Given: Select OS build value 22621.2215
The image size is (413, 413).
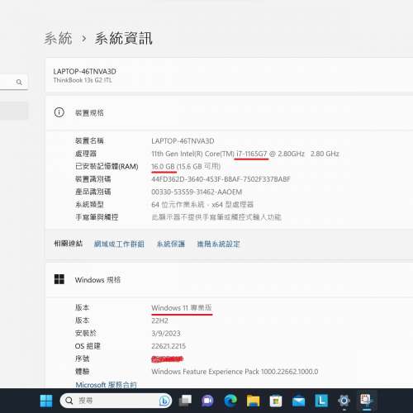Looking at the screenshot, I should [x=169, y=346].
